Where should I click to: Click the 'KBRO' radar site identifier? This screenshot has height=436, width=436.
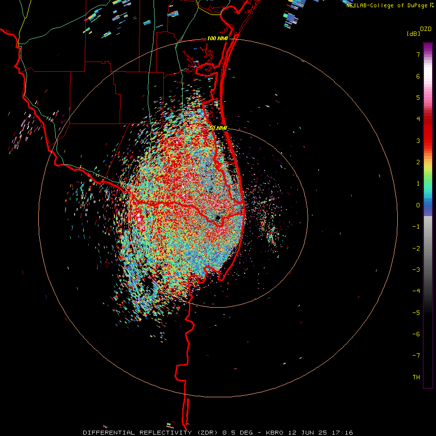(275, 433)
